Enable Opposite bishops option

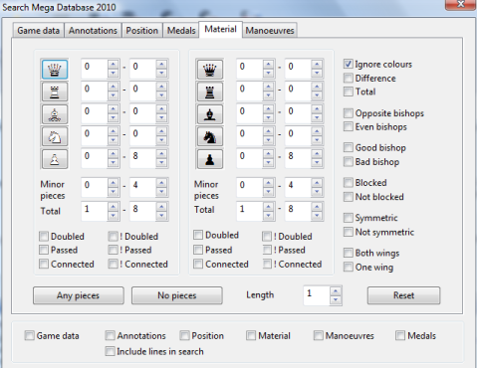point(348,113)
